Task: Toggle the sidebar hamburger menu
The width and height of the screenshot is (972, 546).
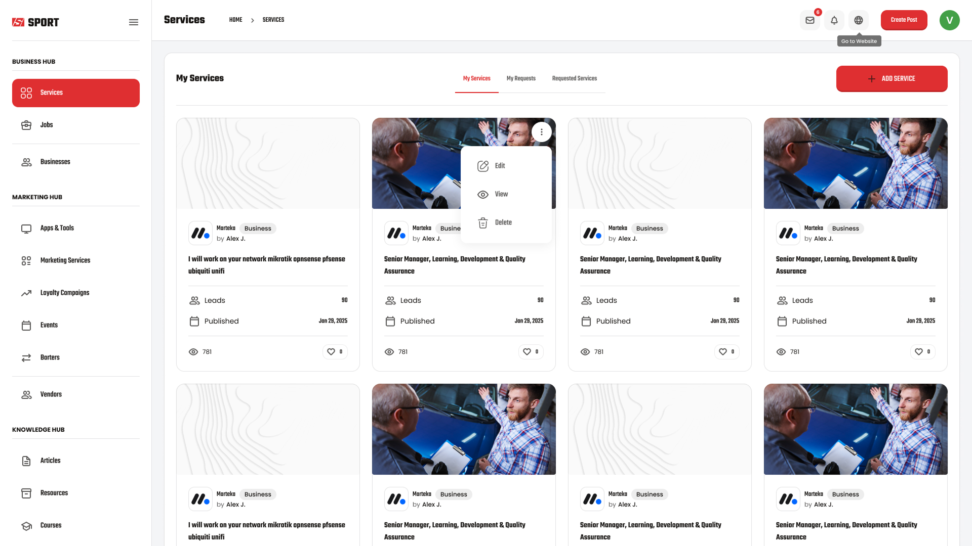Action: (x=134, y=22)
